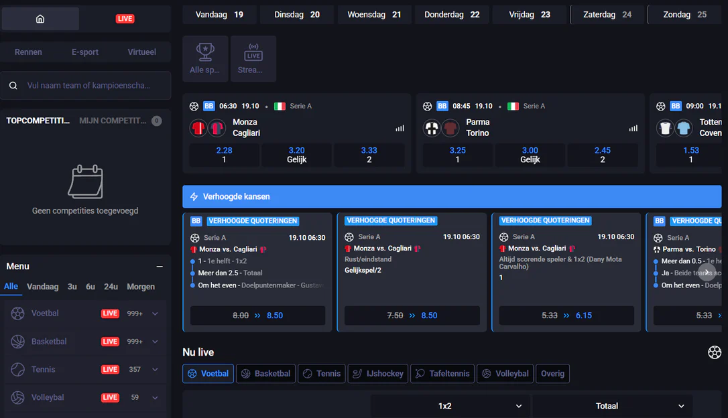Open the 1x2 market dropdown
This screenshot has height=418, width=728.
click(450, 406)
